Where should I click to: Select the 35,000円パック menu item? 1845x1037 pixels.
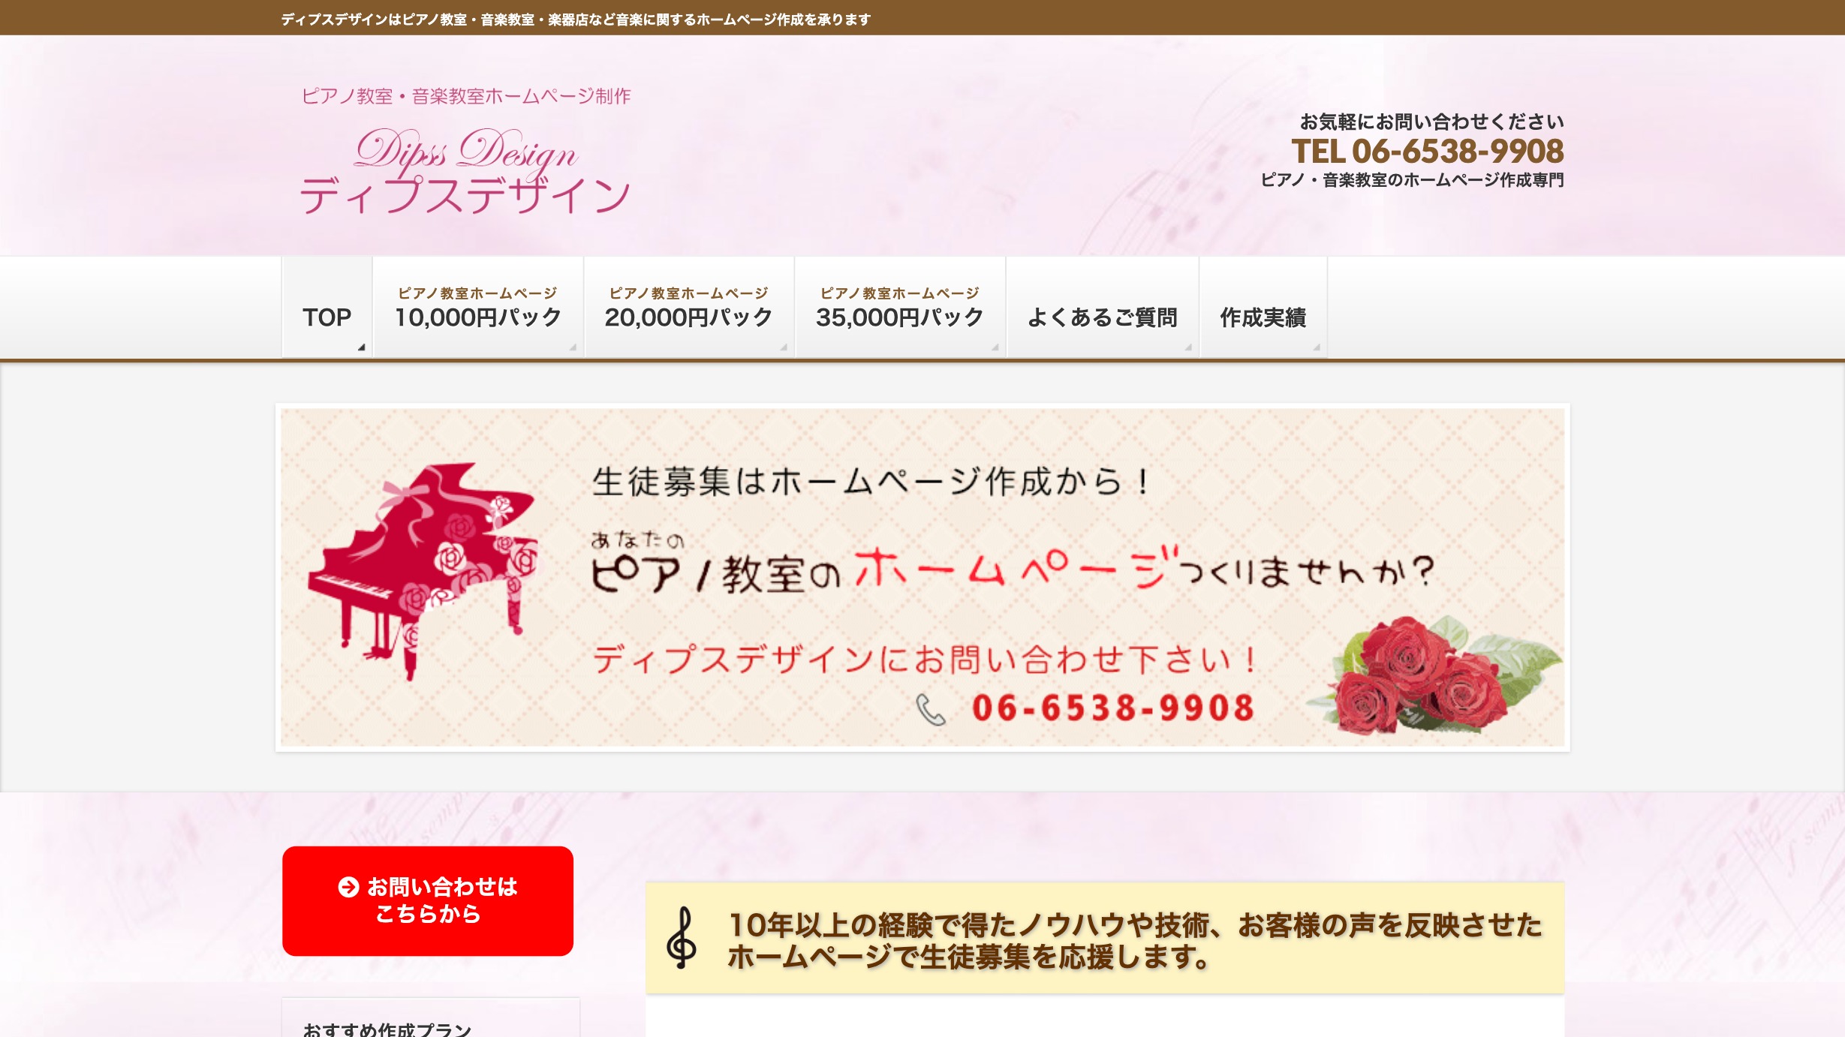(900, 307)
